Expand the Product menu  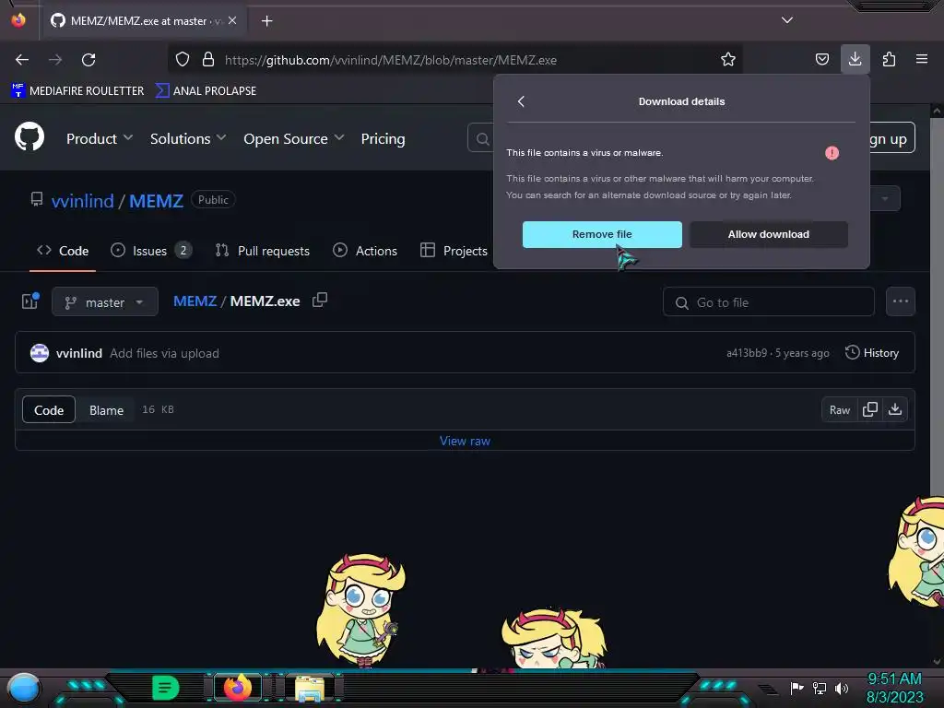click(100, 138)
